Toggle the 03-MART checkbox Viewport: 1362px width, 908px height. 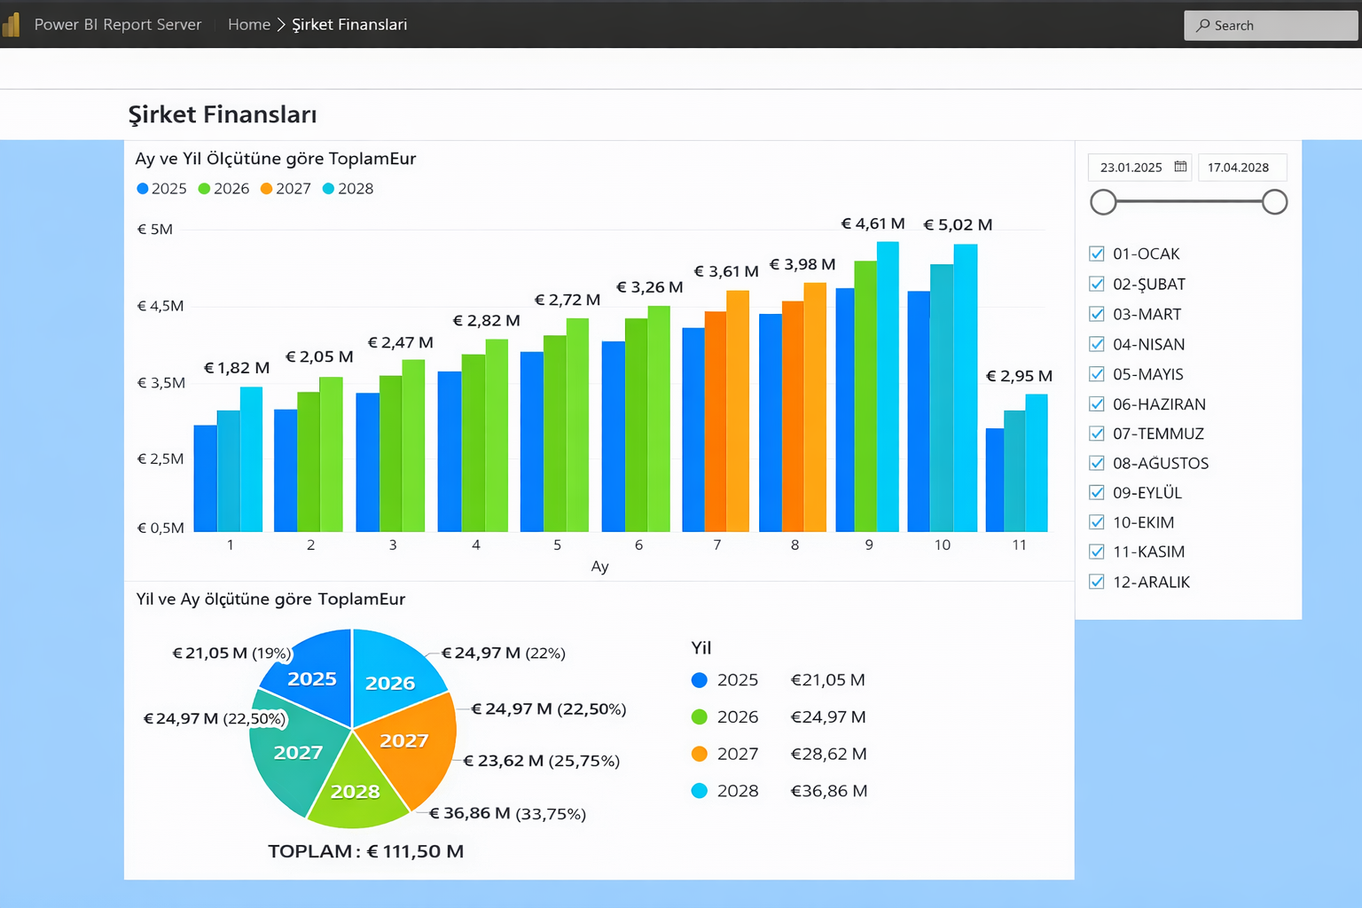tap(1097, 314)
